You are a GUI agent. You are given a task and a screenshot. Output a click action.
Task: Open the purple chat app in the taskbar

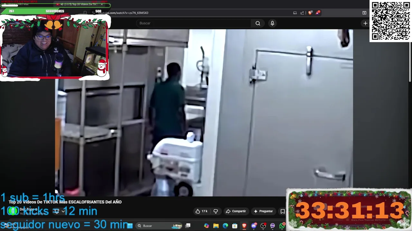tap(273, 226)
